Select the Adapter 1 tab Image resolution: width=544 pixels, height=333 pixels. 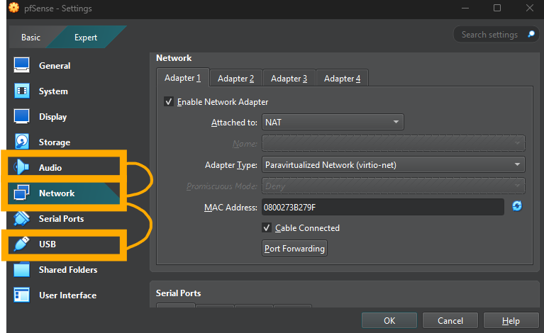182,78
